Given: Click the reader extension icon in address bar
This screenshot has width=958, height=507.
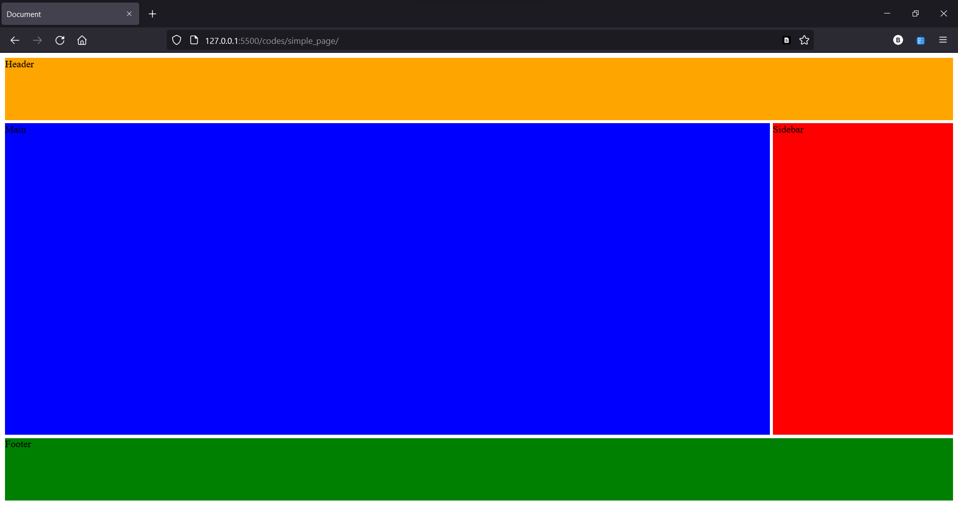Looking at the screenshot, I should [786, 40].
